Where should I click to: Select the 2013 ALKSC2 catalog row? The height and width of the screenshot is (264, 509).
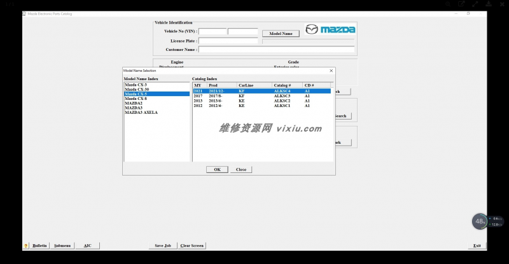click(261, 101)
